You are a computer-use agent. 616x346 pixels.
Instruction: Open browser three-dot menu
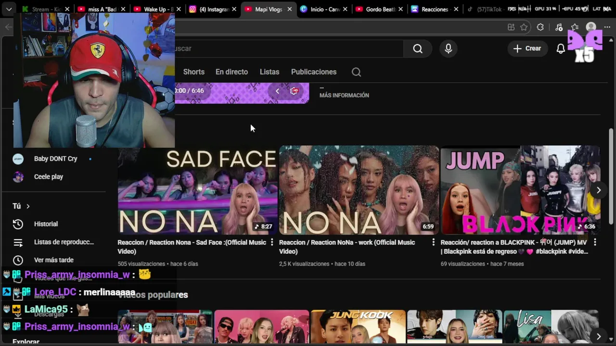[x=607, y=27]
